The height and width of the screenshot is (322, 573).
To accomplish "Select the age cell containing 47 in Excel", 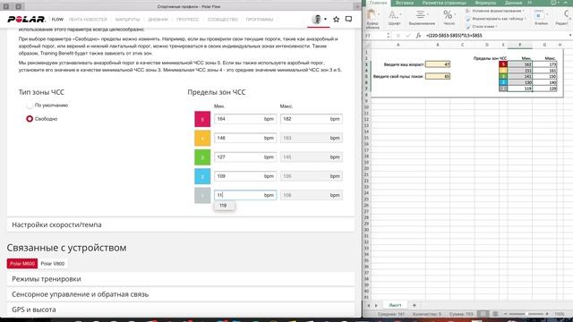I will pos(438,64).
